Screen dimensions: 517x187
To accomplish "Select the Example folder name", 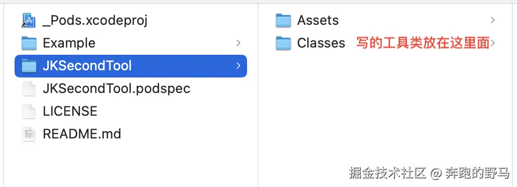I will (69, 43).
